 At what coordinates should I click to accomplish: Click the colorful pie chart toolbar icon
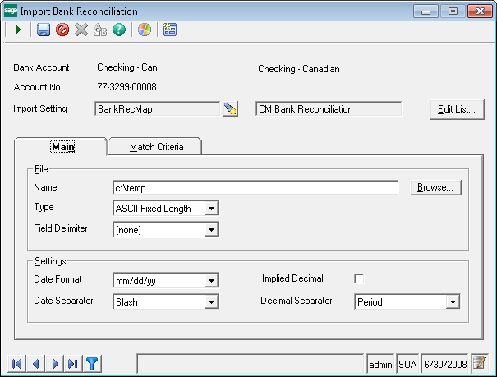(145, 30)
